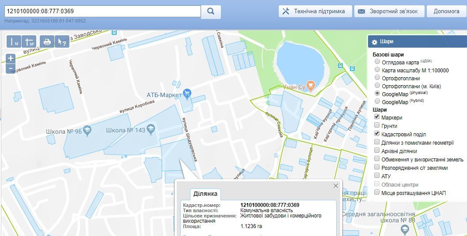This screenshot has width=467, height=236.
Task: Close the Ділянка info popup
Action: click(336, 186)
